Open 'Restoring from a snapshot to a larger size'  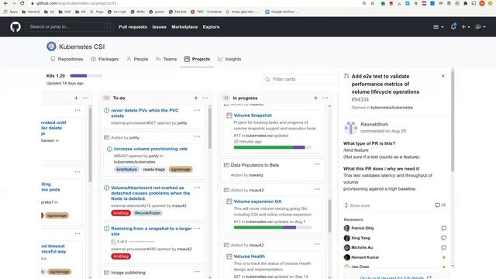click(151, 231)
